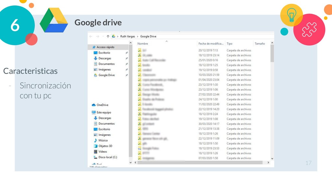Select Ruth Vargas in address path
This screenshot has height=186, width=332.
click(127, 36)
